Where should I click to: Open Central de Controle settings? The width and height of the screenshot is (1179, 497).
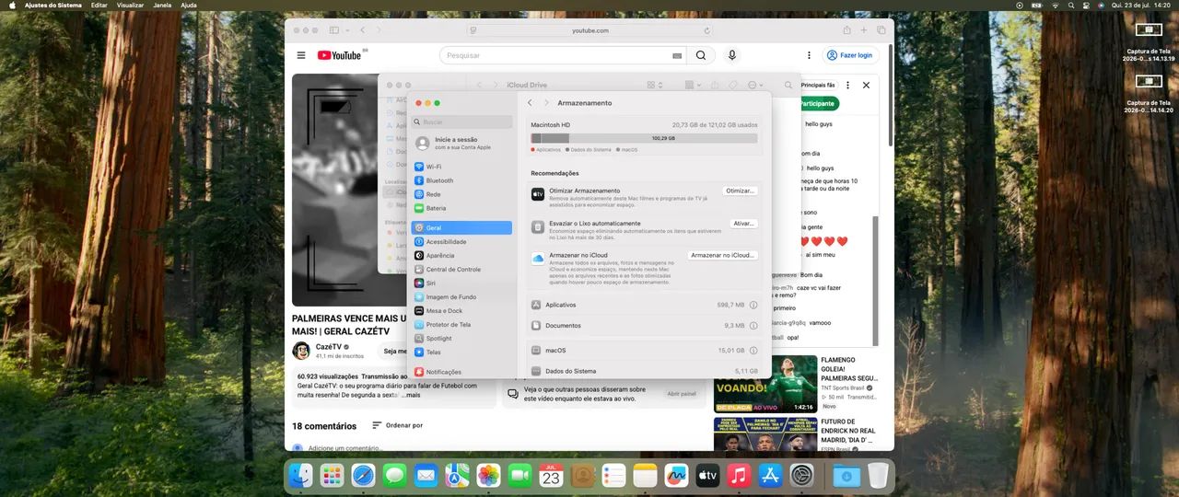(x=461, y=269)
